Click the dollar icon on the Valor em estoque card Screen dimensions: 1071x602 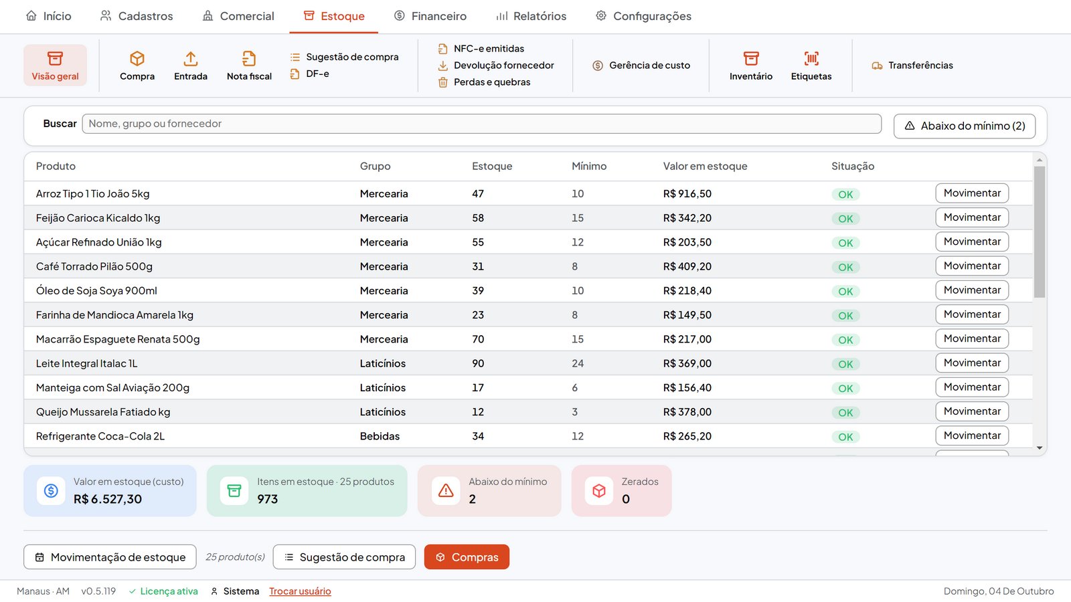tap(51, 491)
